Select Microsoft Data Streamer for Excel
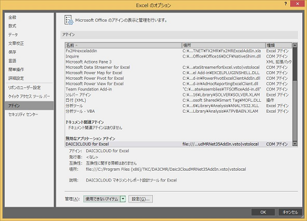The image size is (307, 221). click(179, 67)
